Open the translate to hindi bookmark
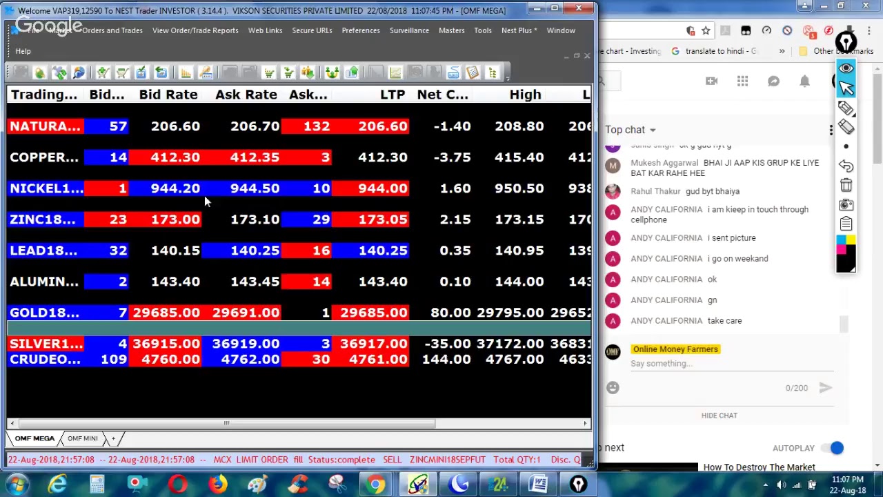Viewport: 883px width, 497px height. [714, 51]
